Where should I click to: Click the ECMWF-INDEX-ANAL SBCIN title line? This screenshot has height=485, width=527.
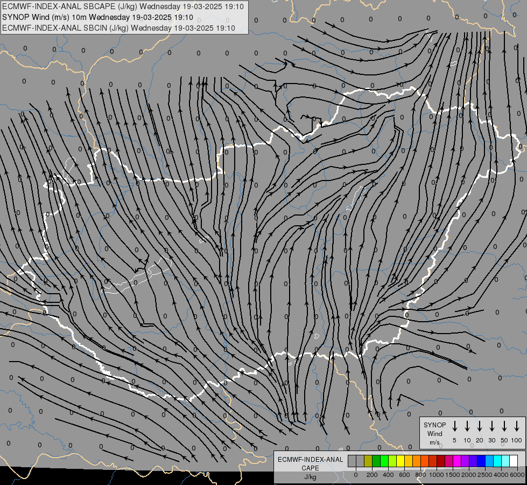[118, 28]
